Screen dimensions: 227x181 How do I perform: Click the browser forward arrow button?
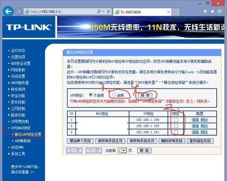18,12
